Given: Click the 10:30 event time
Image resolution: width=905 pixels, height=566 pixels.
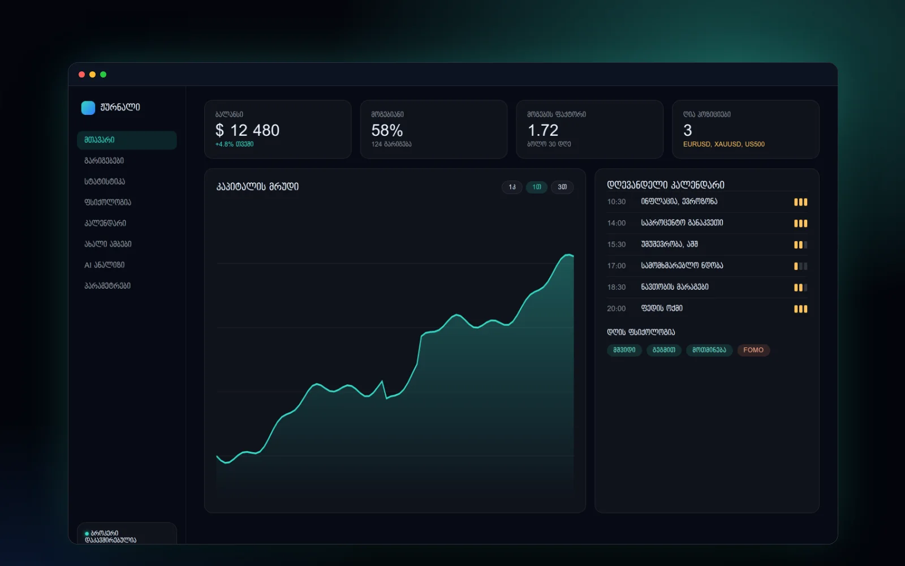Looking at the screenshot, I should click(x=617, y=202).
